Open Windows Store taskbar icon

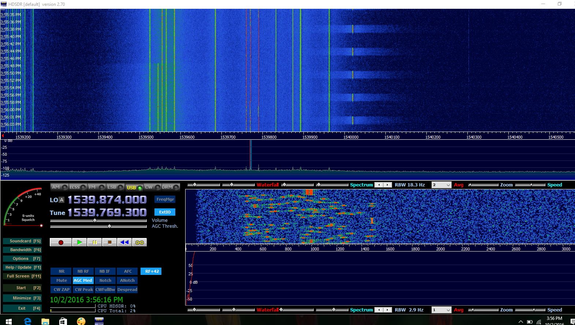[x=63, y=321]
